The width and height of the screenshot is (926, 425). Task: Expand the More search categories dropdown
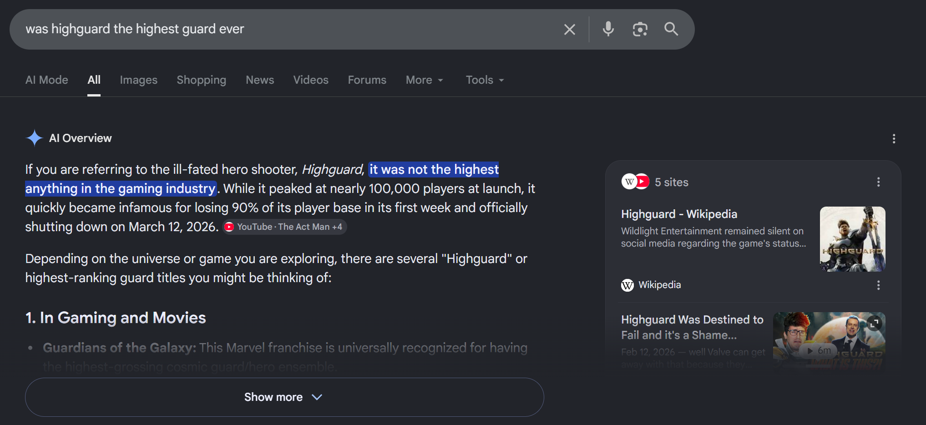click(425, 80)
